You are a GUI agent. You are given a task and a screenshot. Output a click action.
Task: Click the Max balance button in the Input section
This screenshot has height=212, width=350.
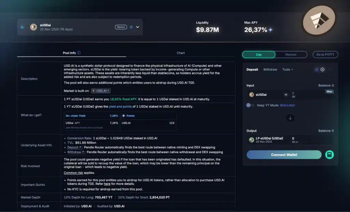coord(329,92)
